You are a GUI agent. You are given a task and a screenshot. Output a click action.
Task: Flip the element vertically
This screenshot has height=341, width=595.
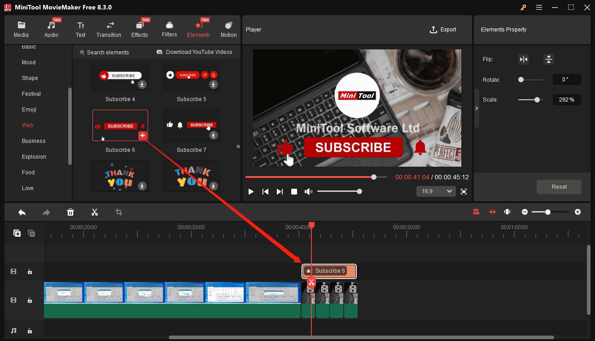click(x=548, y=59)
